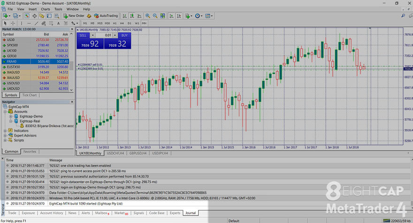Screen dimensions: 413x223
Task: Toggle the Terminal window toolbar icon
Action: 49,16
